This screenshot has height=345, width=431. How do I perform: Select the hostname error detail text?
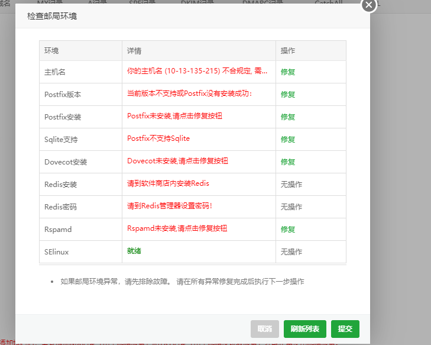tap(197, 71)
